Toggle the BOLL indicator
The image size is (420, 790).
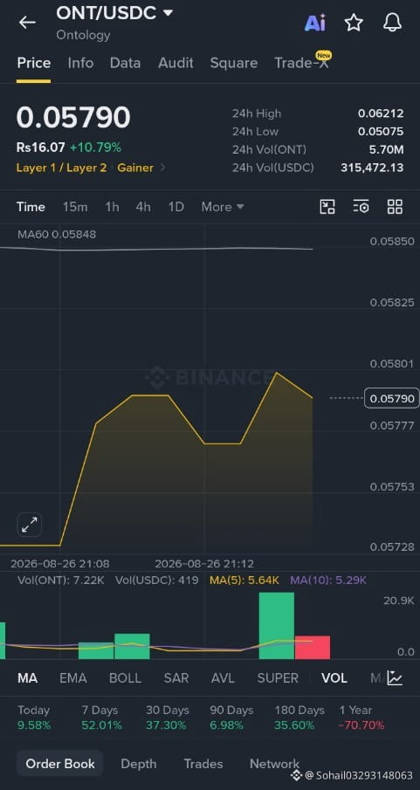point(125,678)
